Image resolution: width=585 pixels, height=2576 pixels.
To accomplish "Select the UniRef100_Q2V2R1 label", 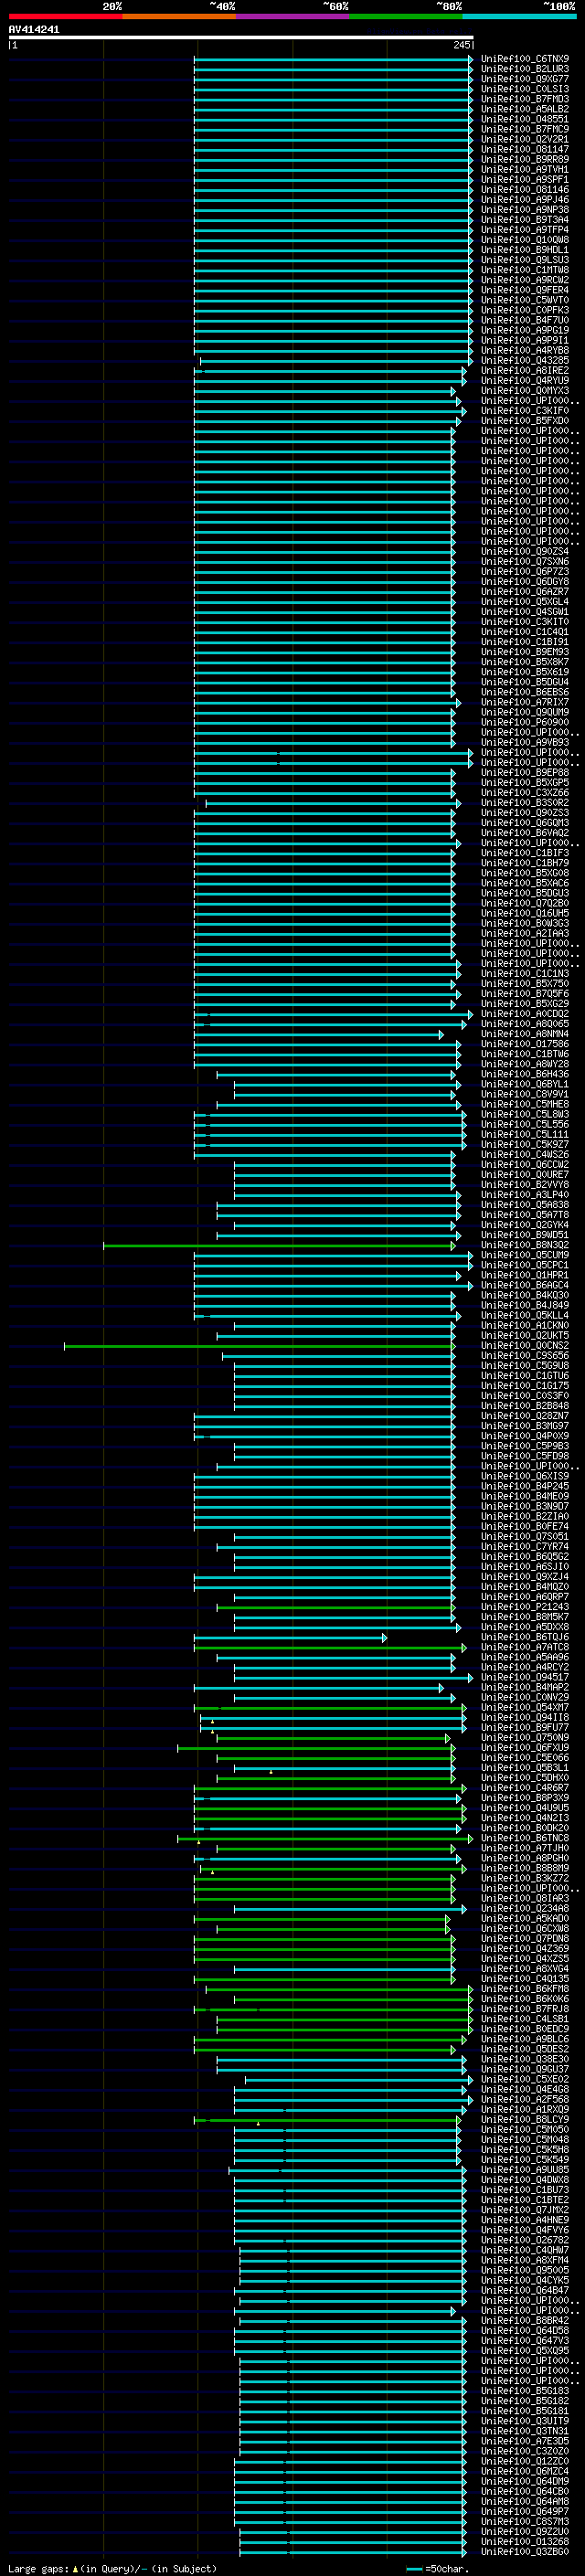I will point(525,139).
